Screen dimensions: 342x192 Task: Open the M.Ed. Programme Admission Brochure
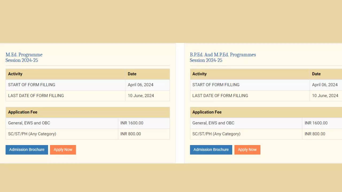pyautogui.click(x=27, y=150)
